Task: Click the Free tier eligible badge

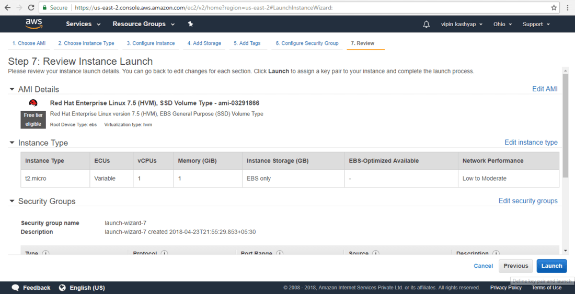Action: point(33,120)
